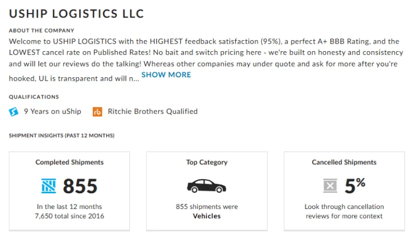Image resolution: width=419 pixels, height=233 pixels.
Task: Click the 9 Years on uShip label
Action: pos(52,112)
